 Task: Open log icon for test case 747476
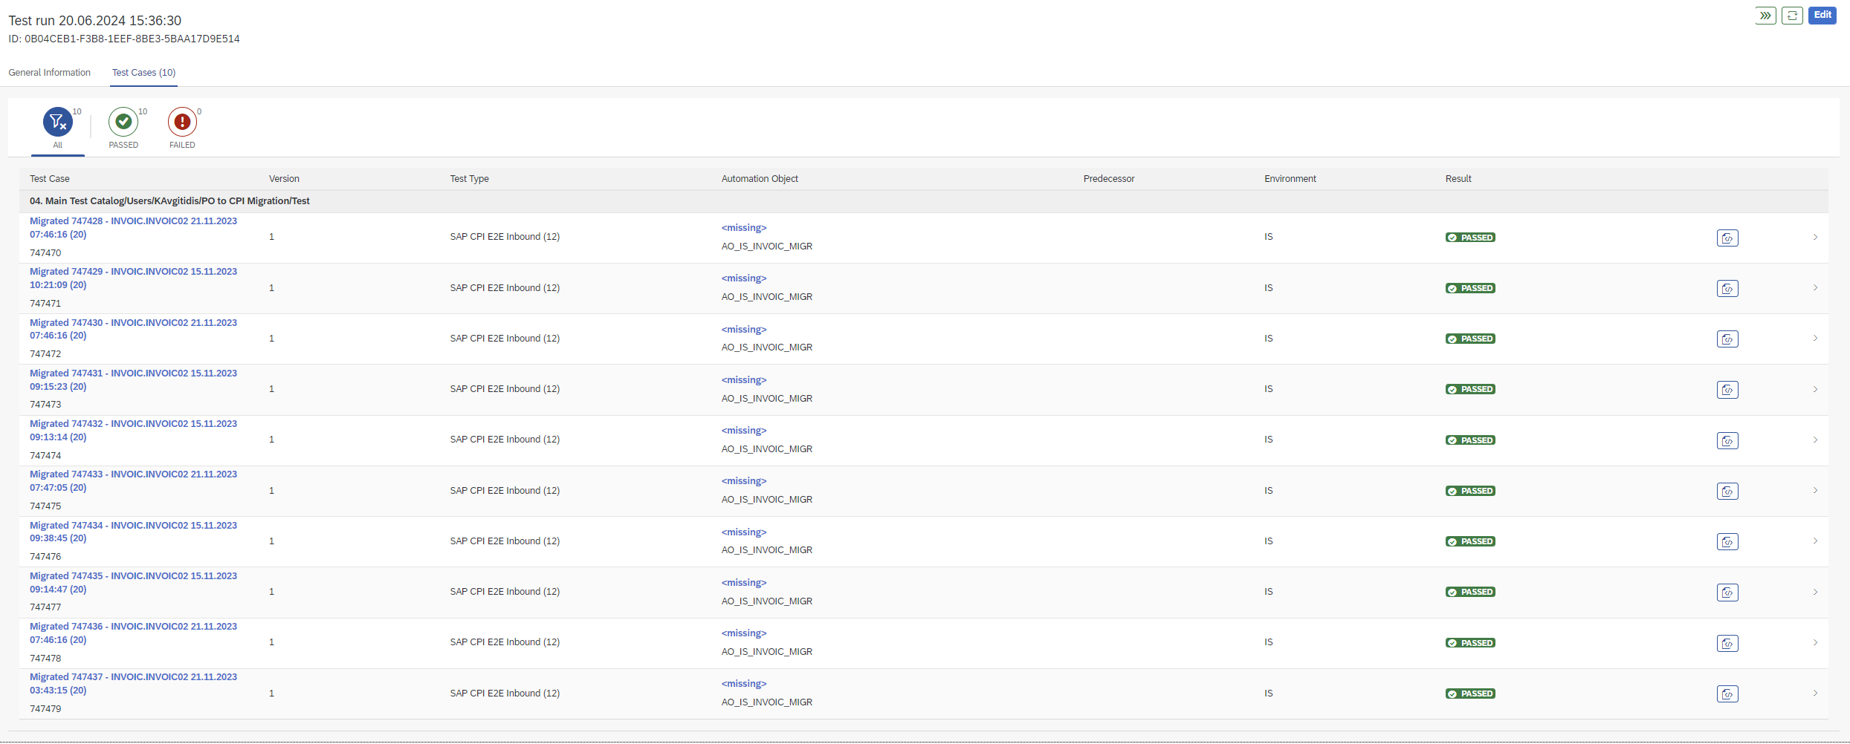click(1727, 542)
